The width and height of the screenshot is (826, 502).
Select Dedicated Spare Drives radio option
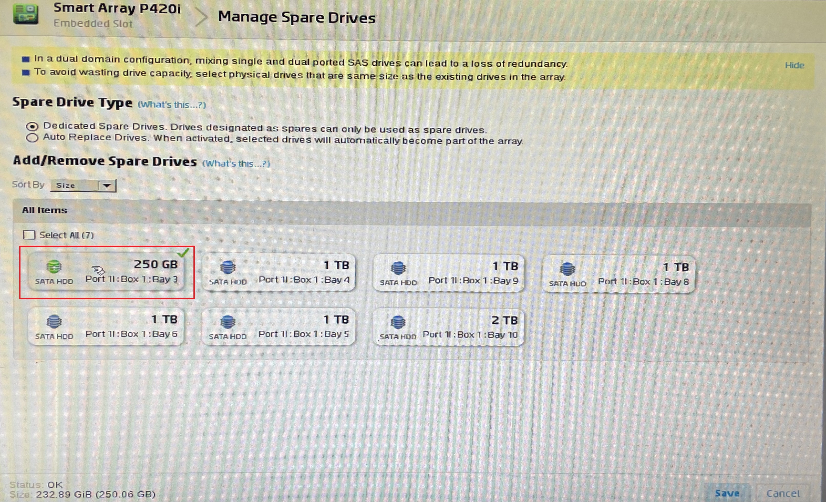point(32,126)
